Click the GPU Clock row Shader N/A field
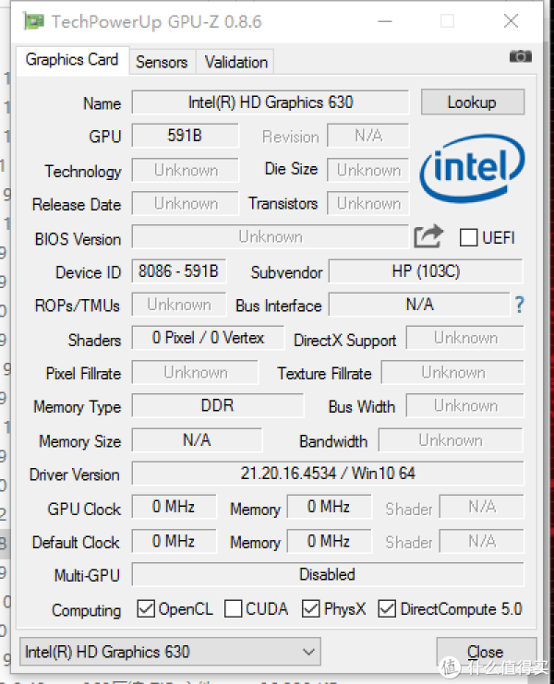 [482, 507]
